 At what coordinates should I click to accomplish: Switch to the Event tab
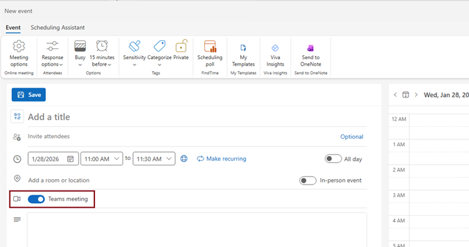[13, 27]
